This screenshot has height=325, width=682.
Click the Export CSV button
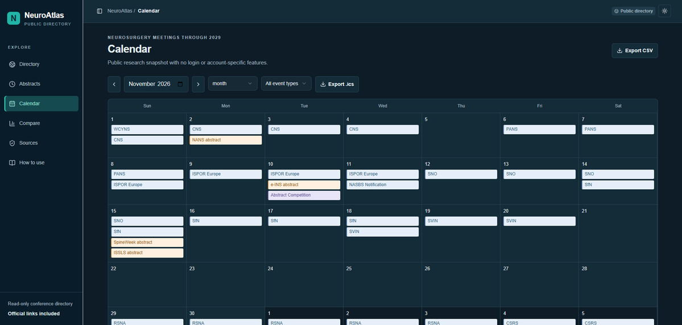[x=635, y=51]
